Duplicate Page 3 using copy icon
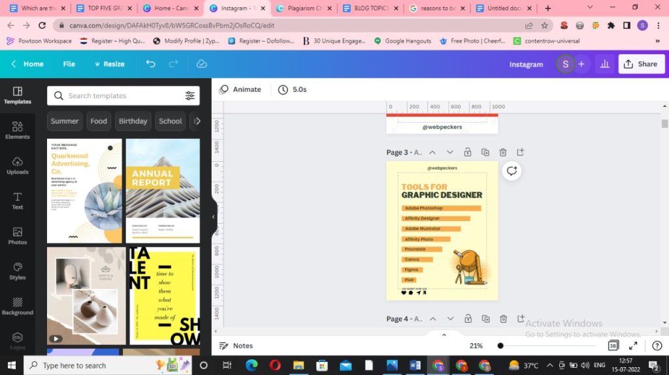The width and height of the screenshot is (669, 375). [485, 152]
